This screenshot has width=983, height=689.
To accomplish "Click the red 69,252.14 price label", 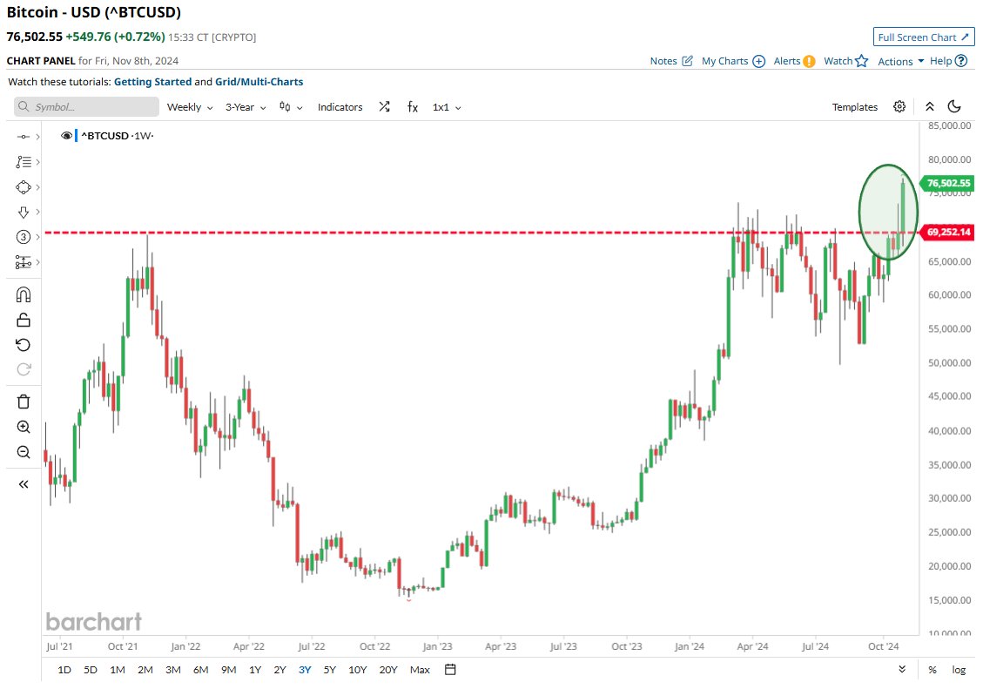I will [x=947, y=232].
